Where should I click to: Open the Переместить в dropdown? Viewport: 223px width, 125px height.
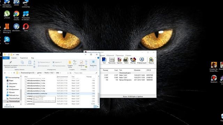coord(44,62)
